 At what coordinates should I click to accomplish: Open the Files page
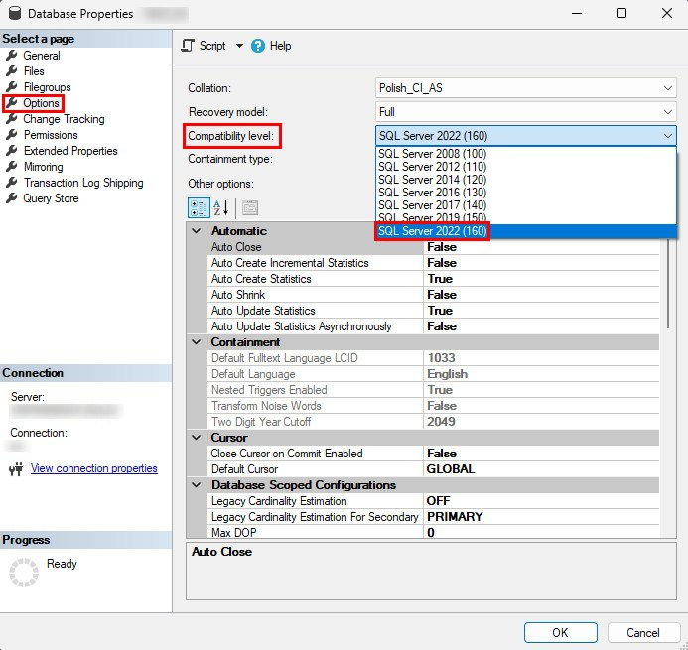(34, 71)
